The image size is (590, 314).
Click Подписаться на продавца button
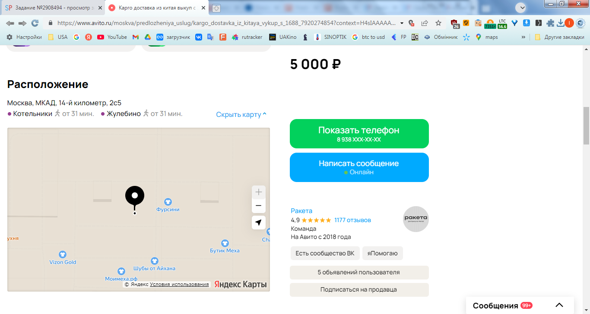[x=359, y=290]
